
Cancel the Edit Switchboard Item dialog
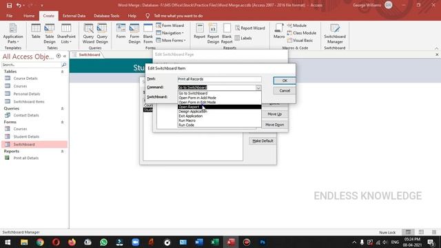[x=285, y=91]
